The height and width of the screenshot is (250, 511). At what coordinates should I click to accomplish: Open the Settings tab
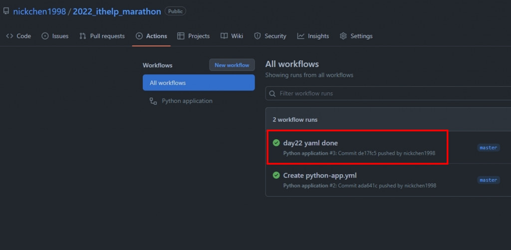pos(356,36)
